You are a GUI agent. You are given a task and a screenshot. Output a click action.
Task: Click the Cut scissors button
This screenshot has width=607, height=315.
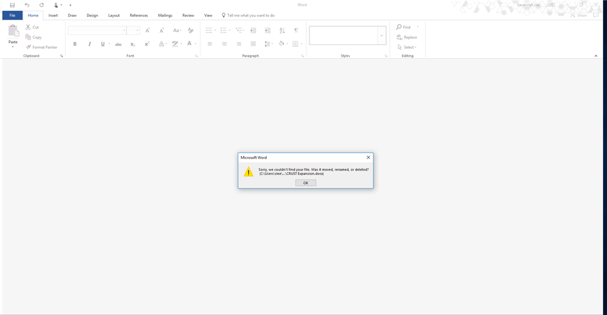pos(33,27)
